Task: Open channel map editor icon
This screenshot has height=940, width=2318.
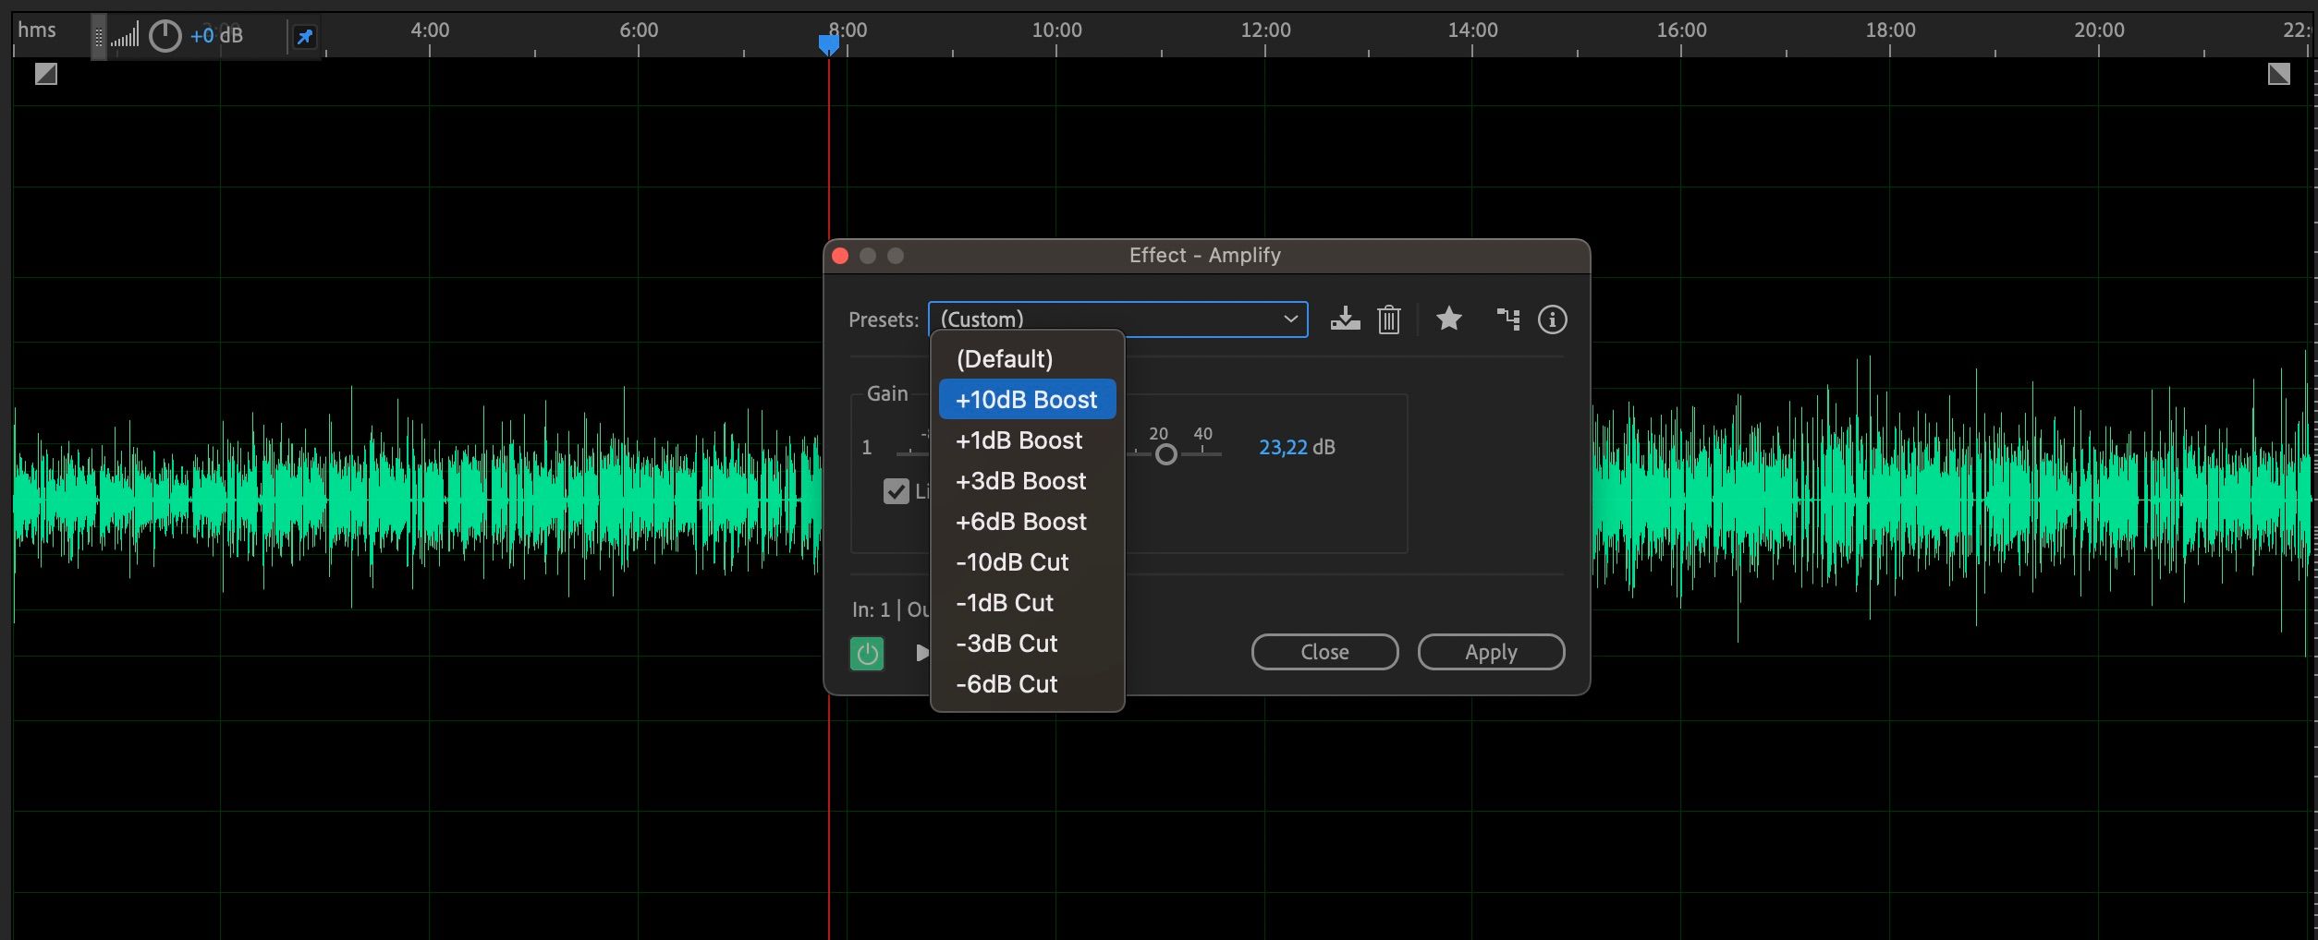Action: 1507,319
